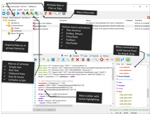The width and height of the screenshot is (150, 114).
Task: Click the blue Back arrow icon
Action: coord(4,13)
